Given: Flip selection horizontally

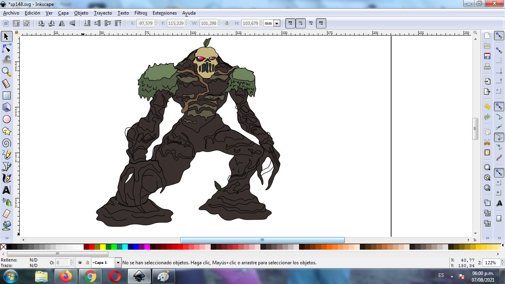Looking at the screenshot, I should pos(62,23).
